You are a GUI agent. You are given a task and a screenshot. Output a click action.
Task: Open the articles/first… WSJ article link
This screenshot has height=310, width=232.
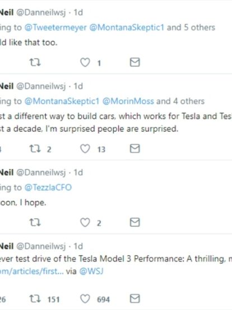tap(32, 271)
